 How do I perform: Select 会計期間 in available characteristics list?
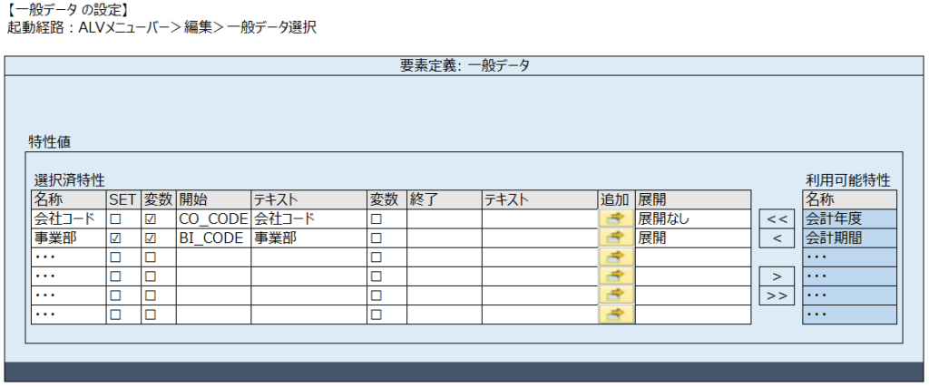(x=849, y=237)
